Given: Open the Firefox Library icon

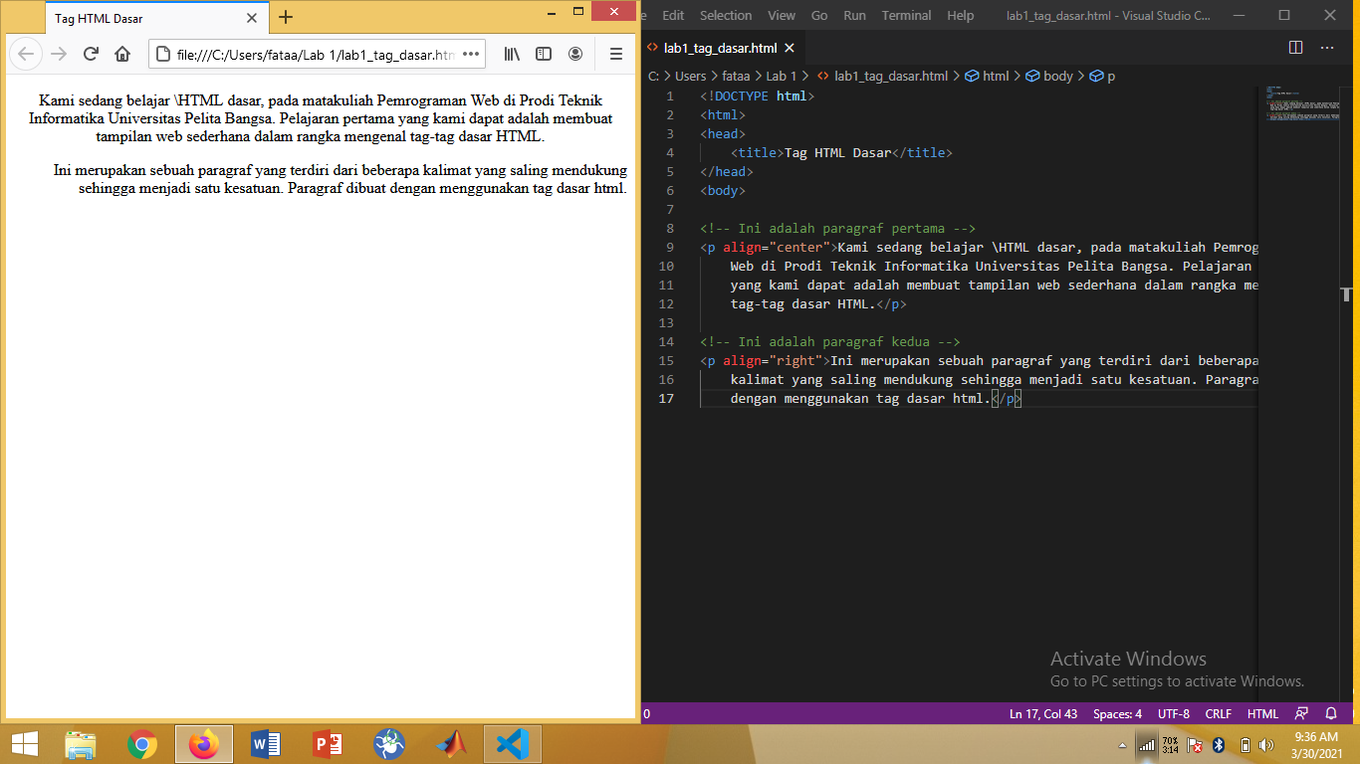Looking at the screenshot, I should [x=511, y=55].
